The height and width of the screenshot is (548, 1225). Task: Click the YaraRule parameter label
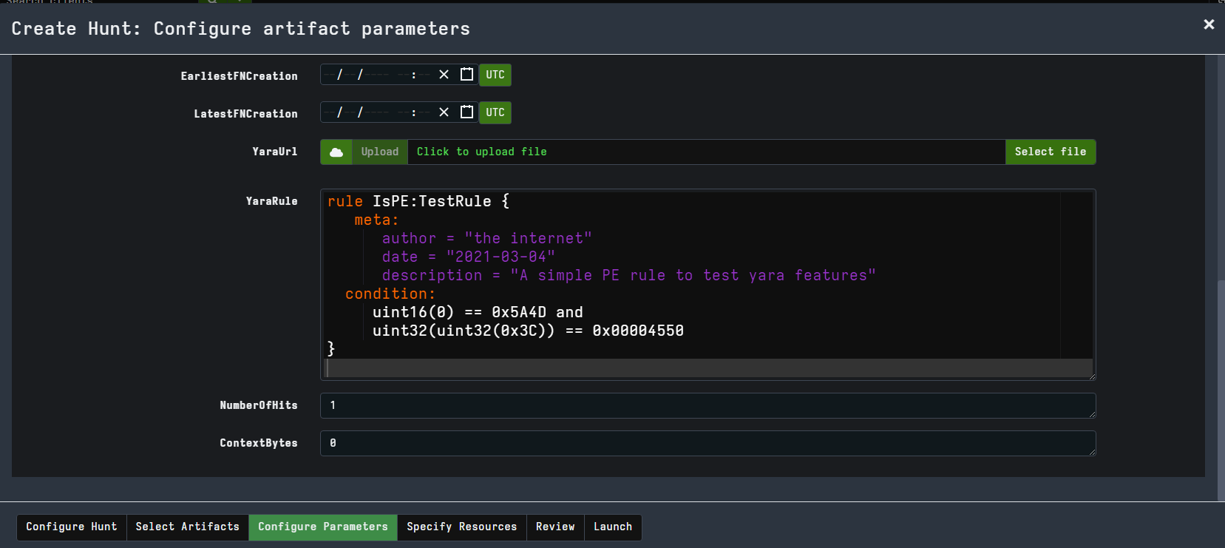[271, 201]
